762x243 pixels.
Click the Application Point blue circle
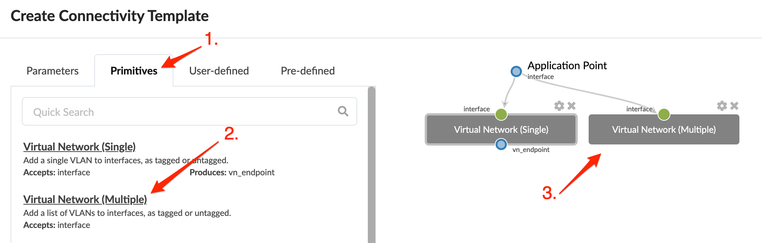(x=516, y=71)
